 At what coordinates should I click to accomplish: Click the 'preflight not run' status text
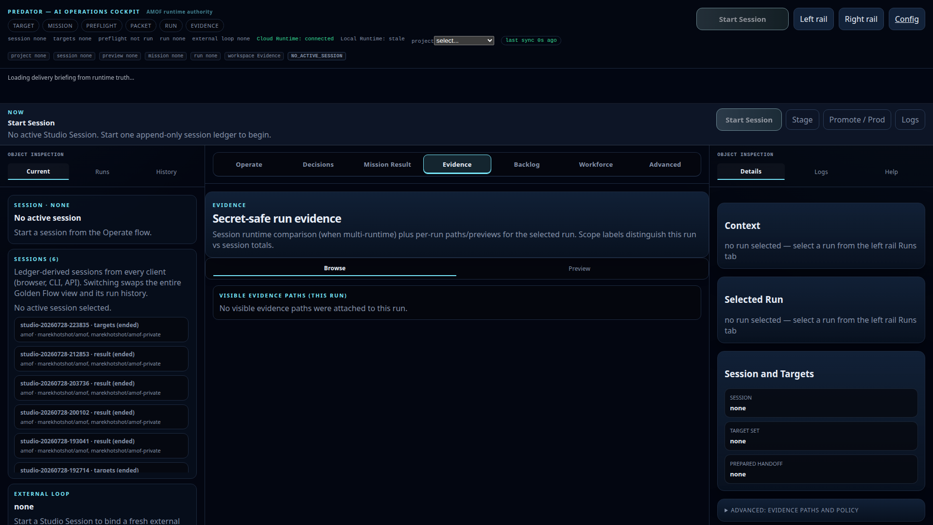tap(125, 39)
